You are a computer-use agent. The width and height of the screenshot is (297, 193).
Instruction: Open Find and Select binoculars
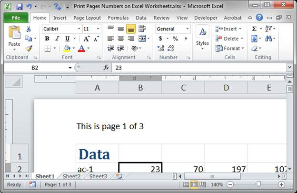[268, 39]
